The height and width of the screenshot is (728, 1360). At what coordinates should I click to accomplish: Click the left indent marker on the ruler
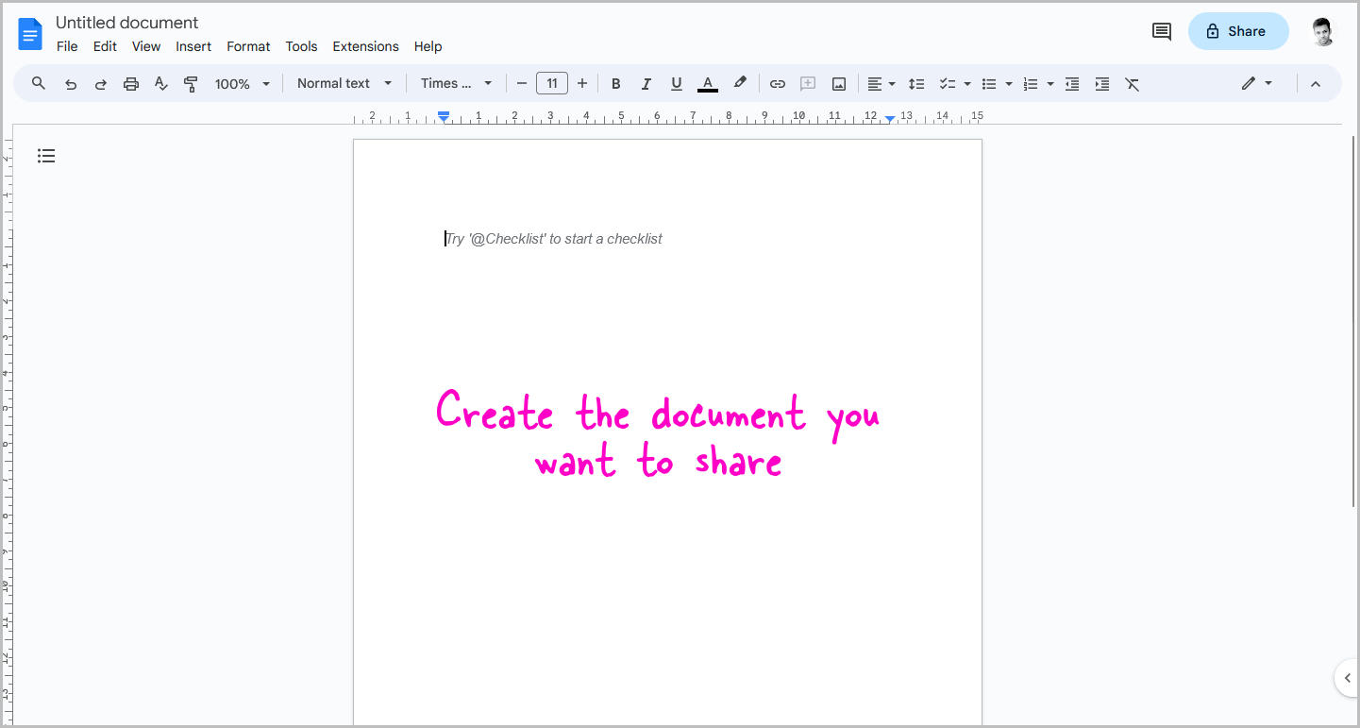pyautogui.click(x=444, y=116)
